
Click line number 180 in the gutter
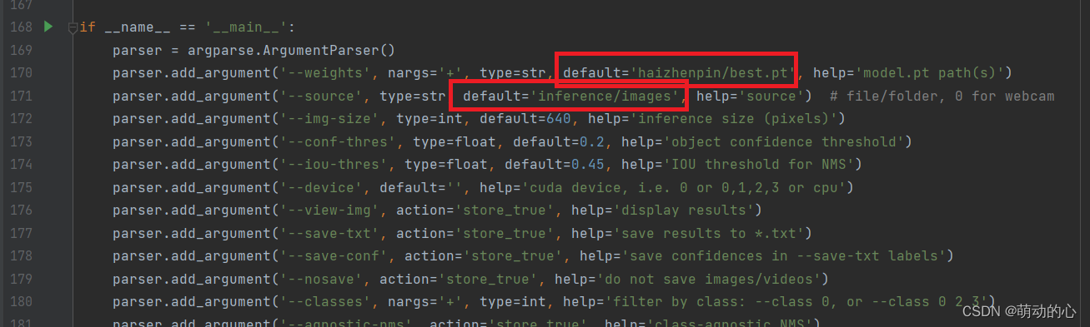coord(22,301)
